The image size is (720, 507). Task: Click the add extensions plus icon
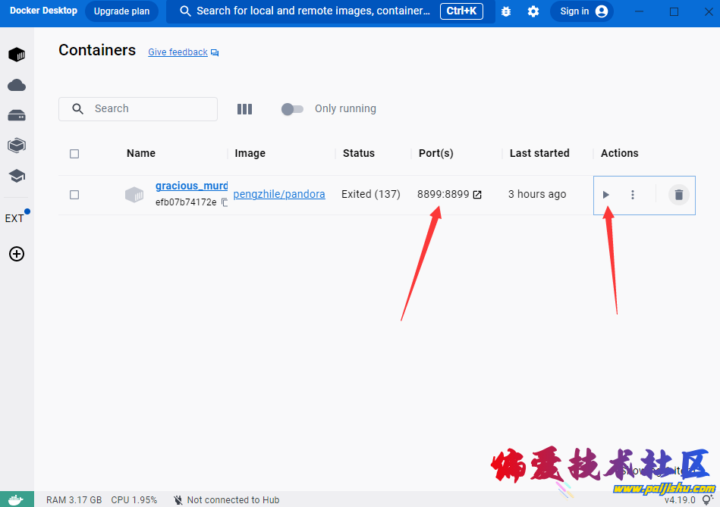coord(17,254)
